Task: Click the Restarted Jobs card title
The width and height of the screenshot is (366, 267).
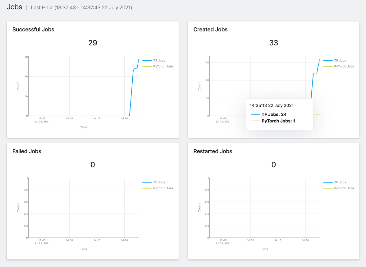Action: [x=213, y=151]
